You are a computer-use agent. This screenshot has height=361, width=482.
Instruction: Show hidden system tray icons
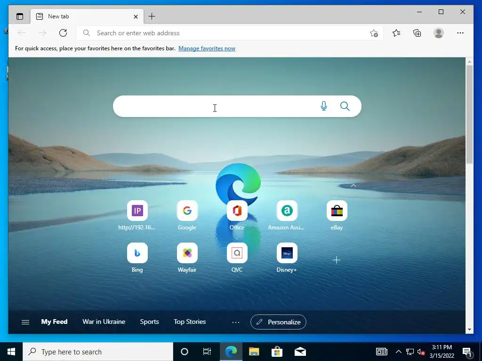tap(398, 352)
